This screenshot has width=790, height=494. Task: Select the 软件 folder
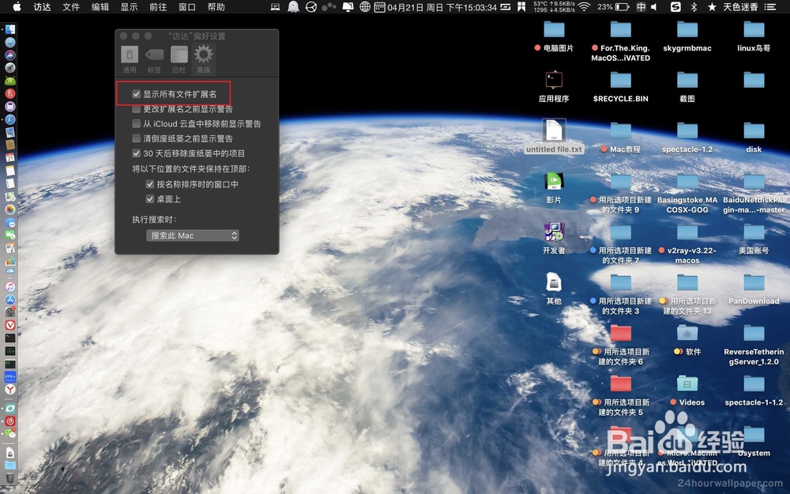click(687, 334)
